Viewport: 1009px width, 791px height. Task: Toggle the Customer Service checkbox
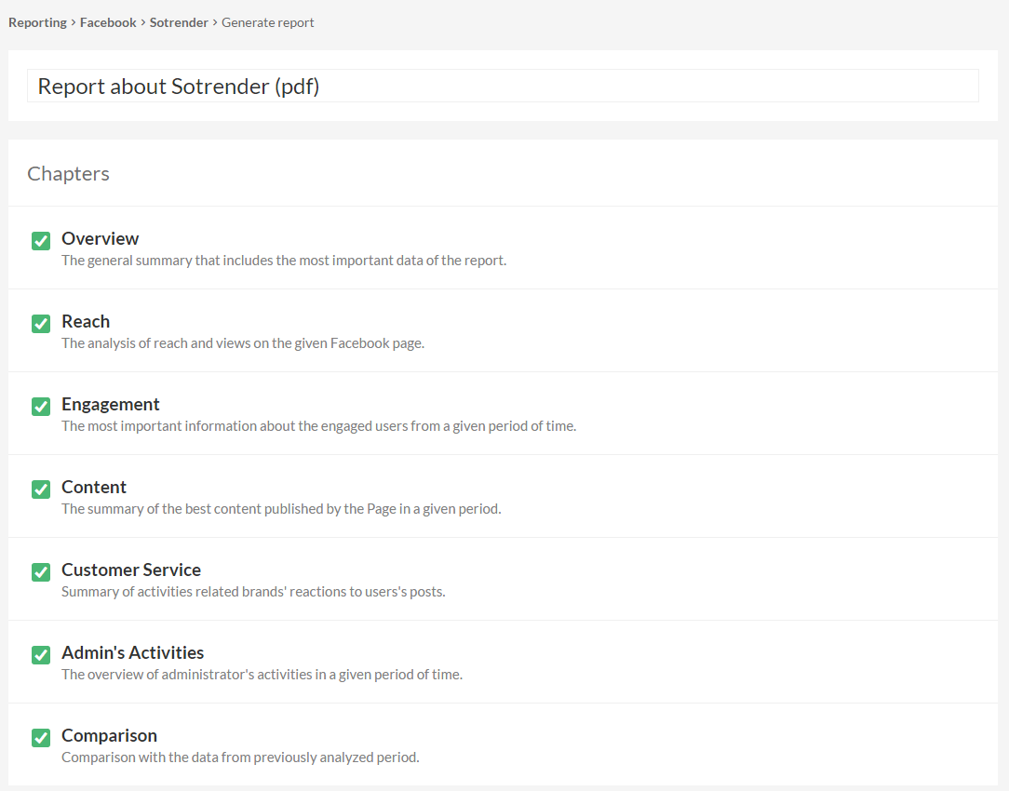click(x=41, y=572)
